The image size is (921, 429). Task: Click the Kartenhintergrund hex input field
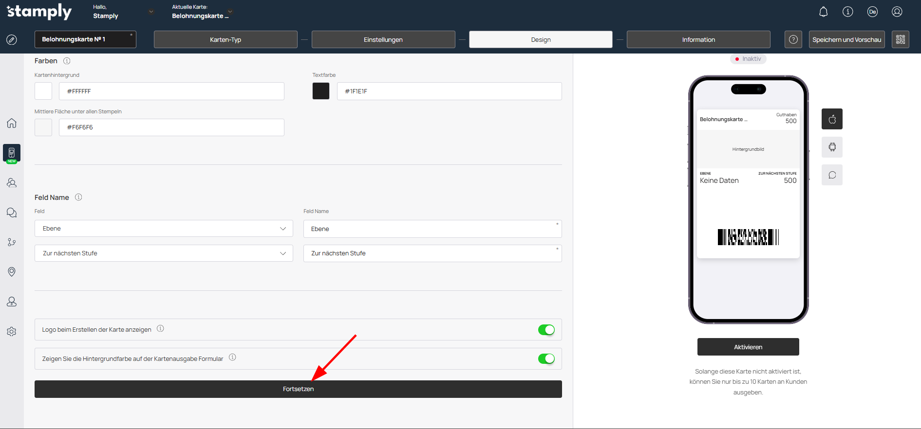(171, 91)
